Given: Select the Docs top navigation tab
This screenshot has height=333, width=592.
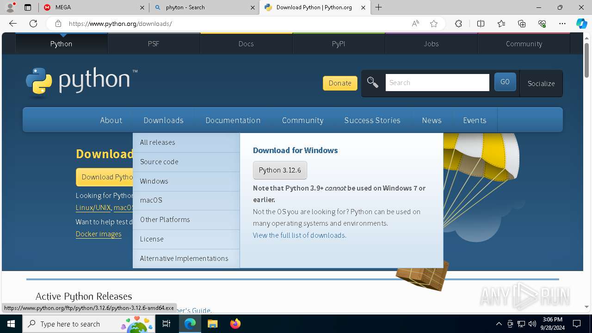Looking at the screenshot, I should click(246, 43).
